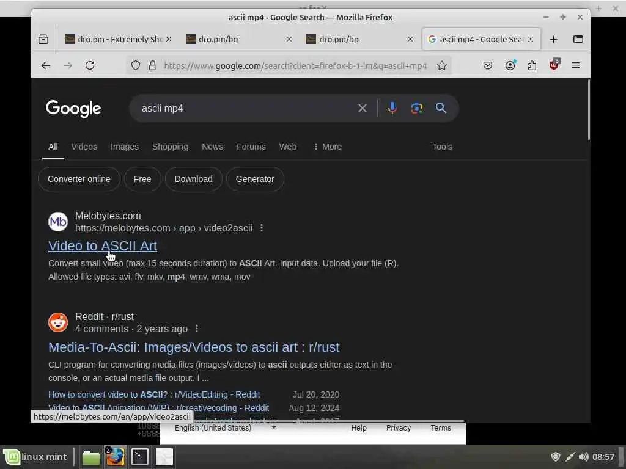Select the Shopping search filter

[170, 147]
